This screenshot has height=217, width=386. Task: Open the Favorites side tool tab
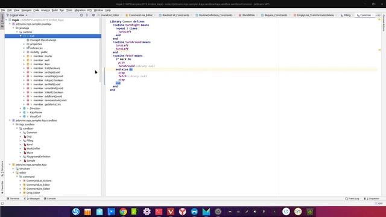[x=2, y=187]
